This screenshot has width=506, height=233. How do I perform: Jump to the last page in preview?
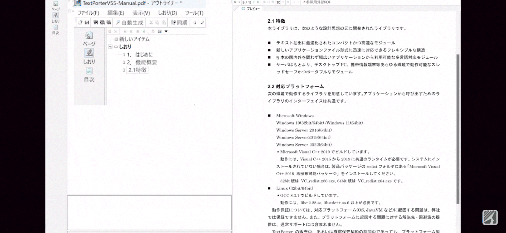coord(258,2)
